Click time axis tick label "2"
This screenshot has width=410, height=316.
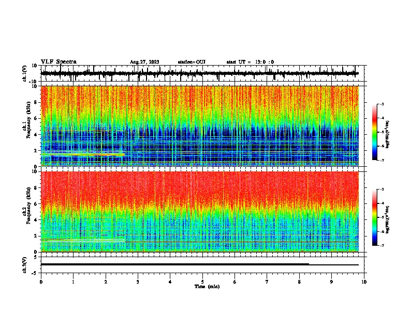click(x=106, y=282)
